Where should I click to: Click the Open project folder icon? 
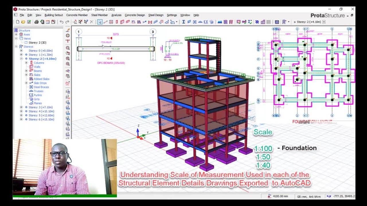pyautogui.click(x=23, y=22)
